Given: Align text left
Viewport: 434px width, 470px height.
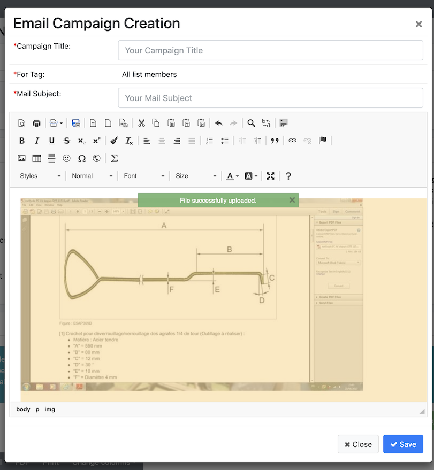Looking at the screenshot, I should pos(147,141).
